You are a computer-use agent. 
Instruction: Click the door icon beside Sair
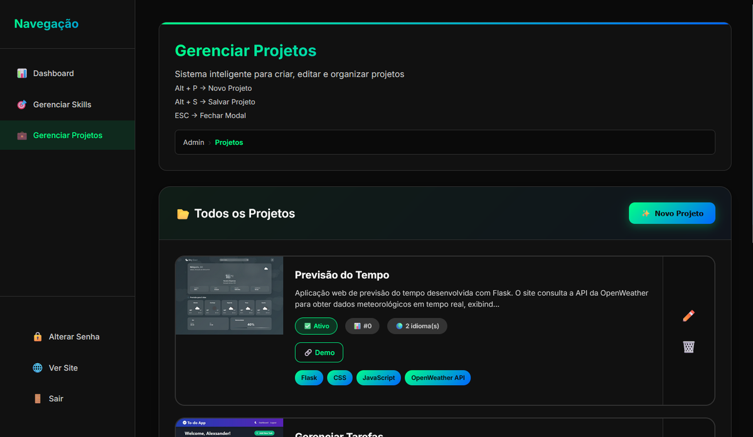point(38,399)
